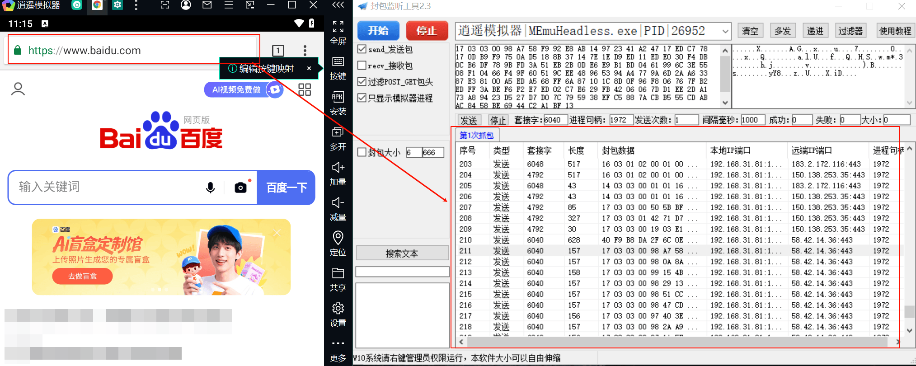
Task: Switch to the 第1次抓包 tab
Action: coord(476,135)
